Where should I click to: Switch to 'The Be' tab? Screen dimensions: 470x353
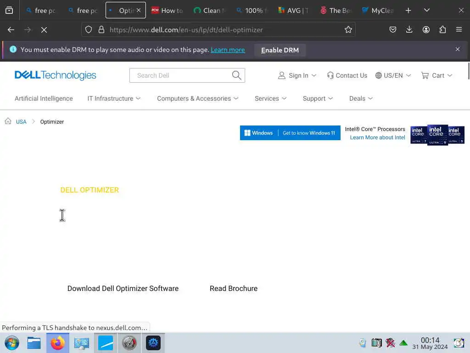pos(336,11)
